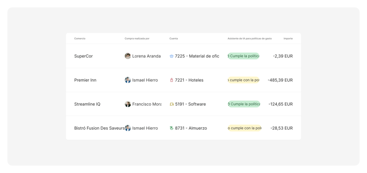
Task: Select the Streamline IQ merchant name
Action: point(87,104)
